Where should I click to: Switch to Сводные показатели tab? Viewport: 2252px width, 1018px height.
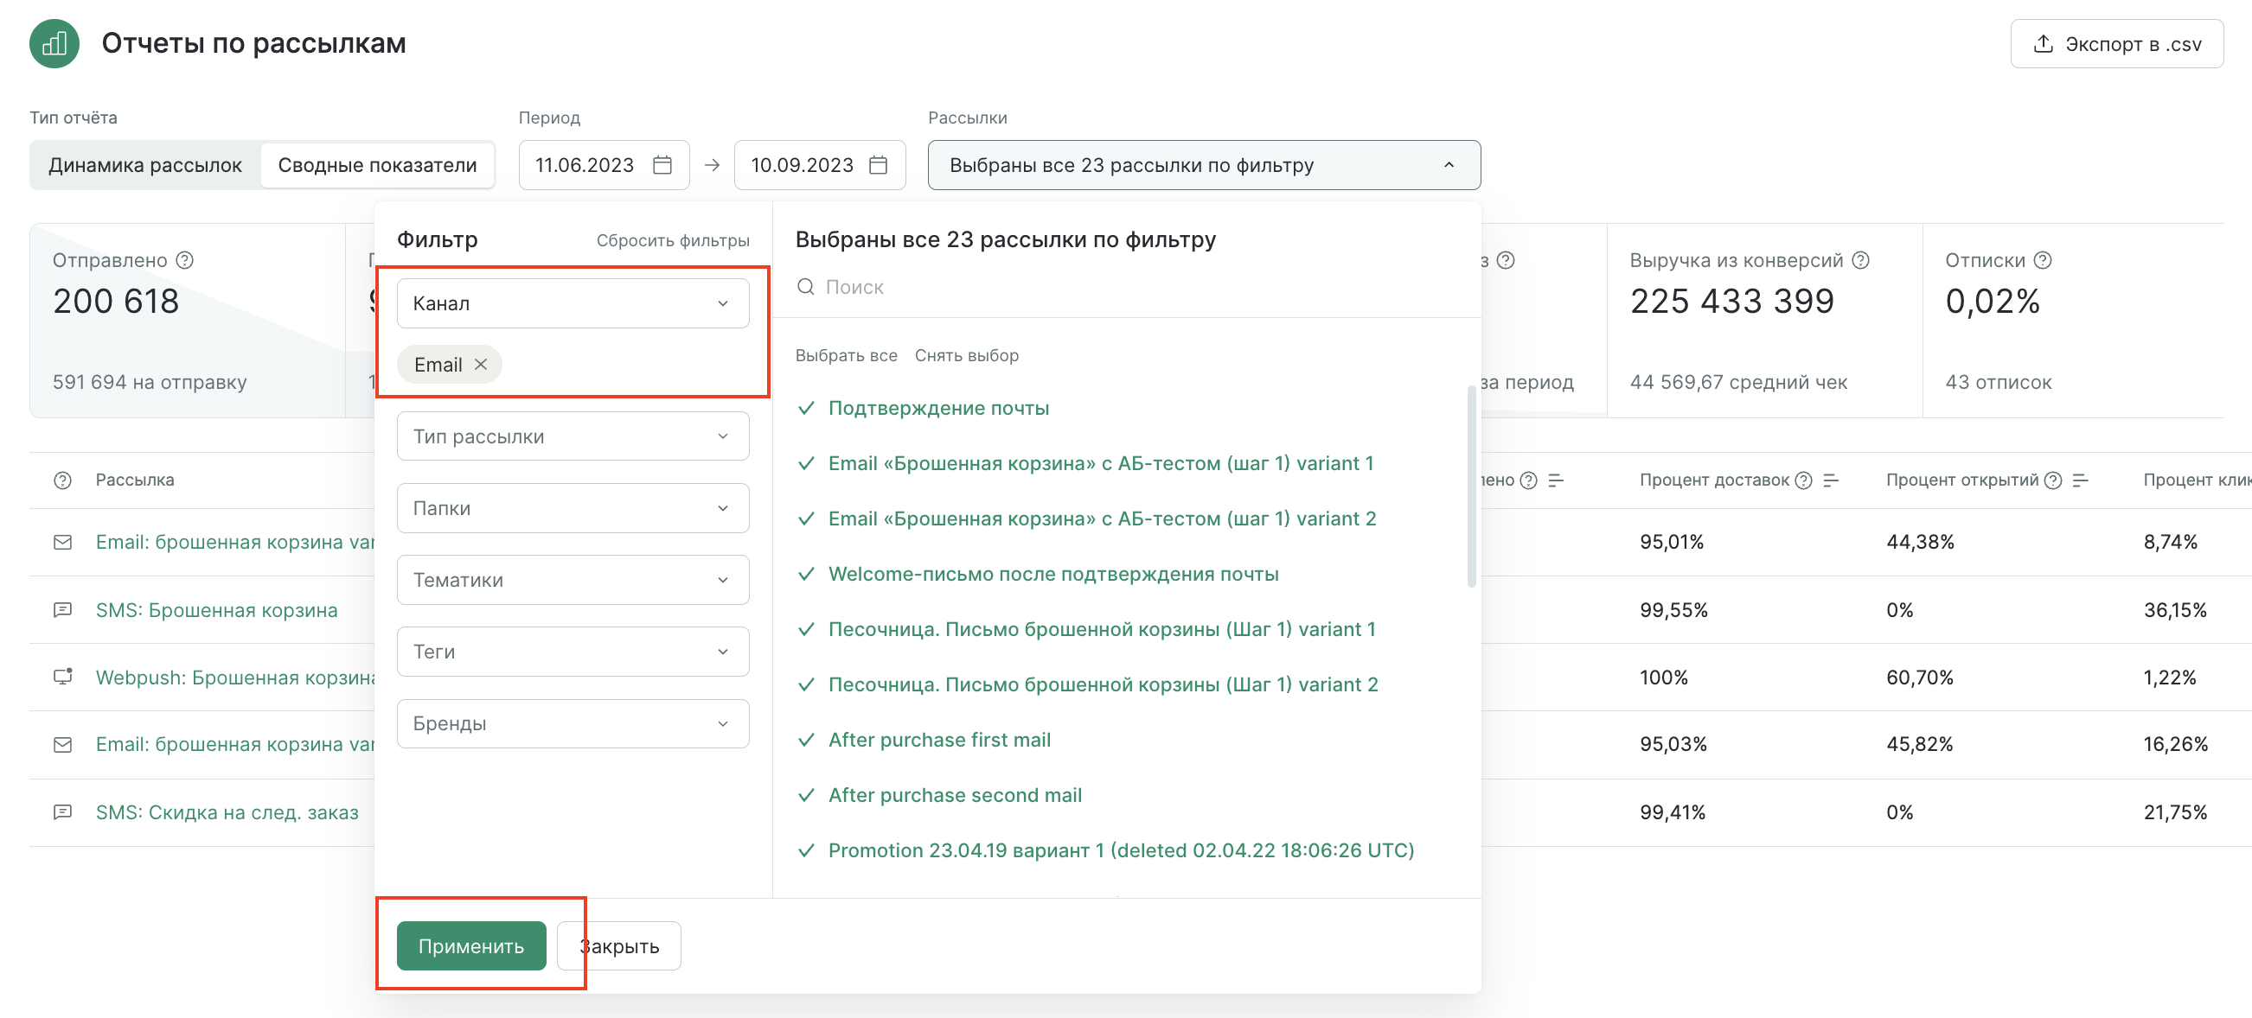378,165
